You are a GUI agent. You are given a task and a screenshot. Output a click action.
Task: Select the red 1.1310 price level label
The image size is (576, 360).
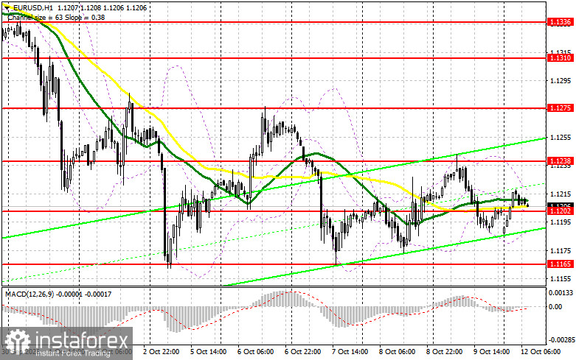tap(561, 58)
